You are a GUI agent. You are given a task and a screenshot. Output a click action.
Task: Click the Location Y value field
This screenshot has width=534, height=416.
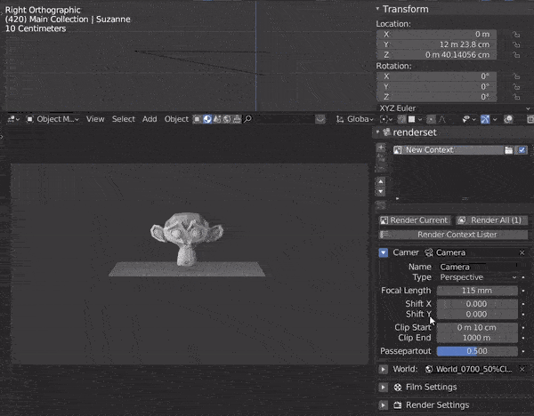tap(437, 44)
